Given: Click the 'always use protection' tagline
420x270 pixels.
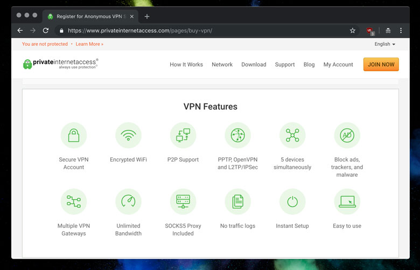Looking at the screenshot, I should [x=78, y=67].
